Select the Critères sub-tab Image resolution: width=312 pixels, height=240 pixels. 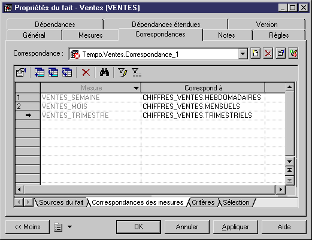[x=203, y=202]
